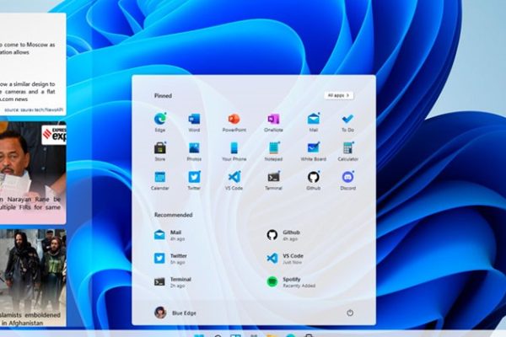
Task: Open Narayan Rane news card in widgets
Action: pyautogui.click(x=33, y=173)
